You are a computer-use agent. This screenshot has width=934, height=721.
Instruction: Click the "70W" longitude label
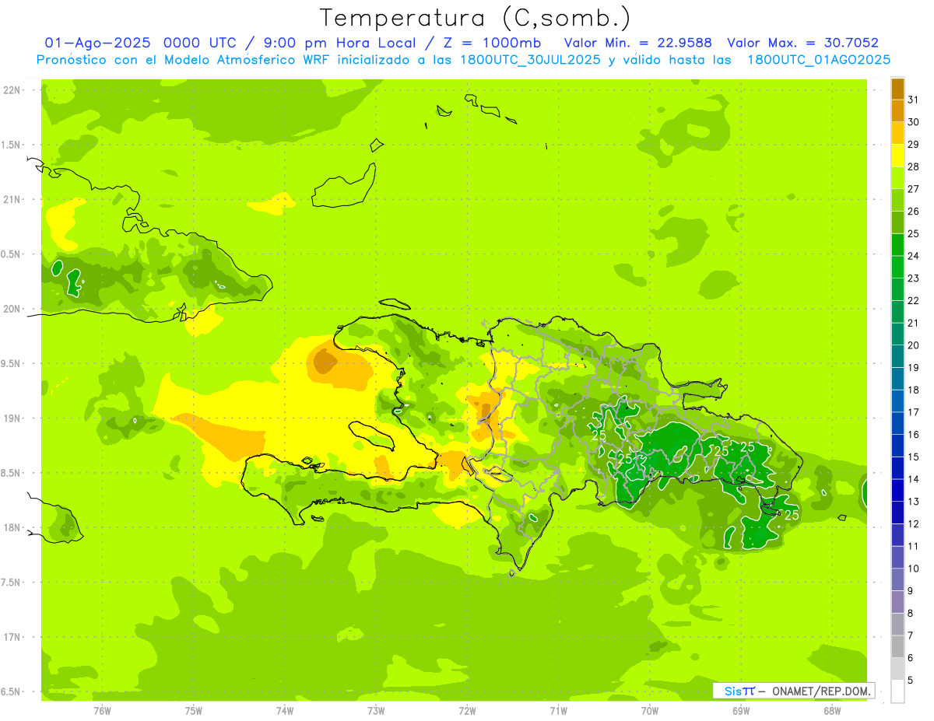[650, 710]
